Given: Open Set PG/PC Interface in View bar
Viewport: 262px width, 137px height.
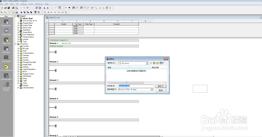Looking at the screenshot, I should 6,87.
